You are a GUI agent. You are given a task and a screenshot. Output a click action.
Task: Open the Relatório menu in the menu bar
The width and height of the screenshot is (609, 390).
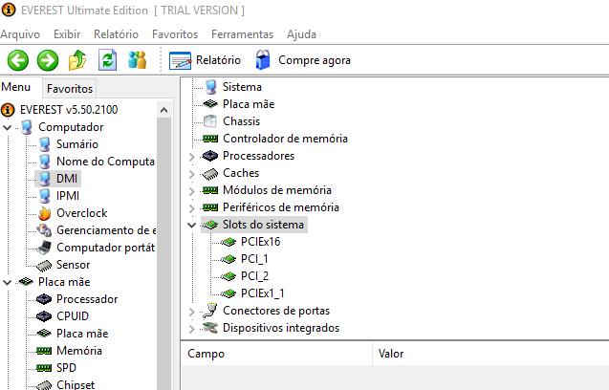point(116,34)
